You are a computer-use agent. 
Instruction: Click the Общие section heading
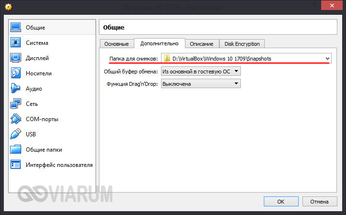pyautogui.click(x=114, y=27)
